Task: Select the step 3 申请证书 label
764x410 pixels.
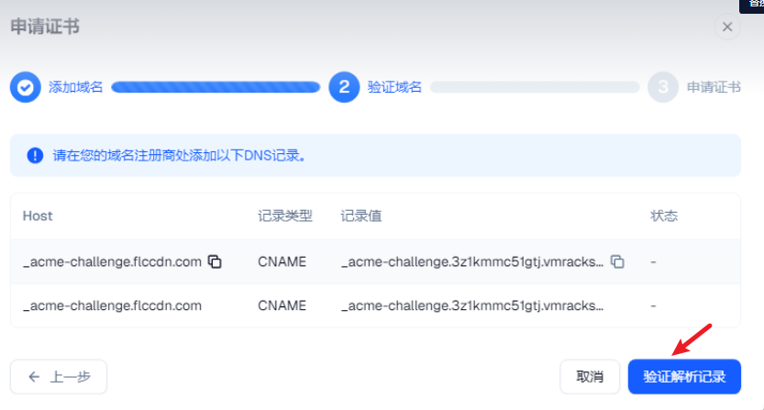Action: (x=714, y=87)
